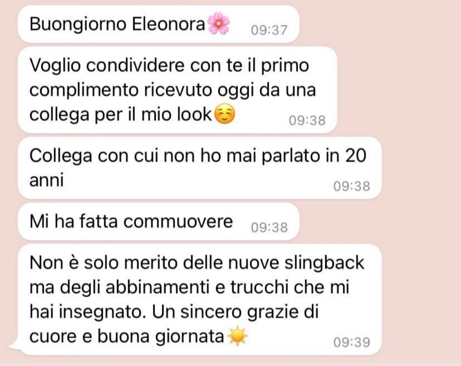Click the 09:38 timestamp under 'in 20'
Image resolution: width=461 pixels, height=366 pixels.
point(351,186)
